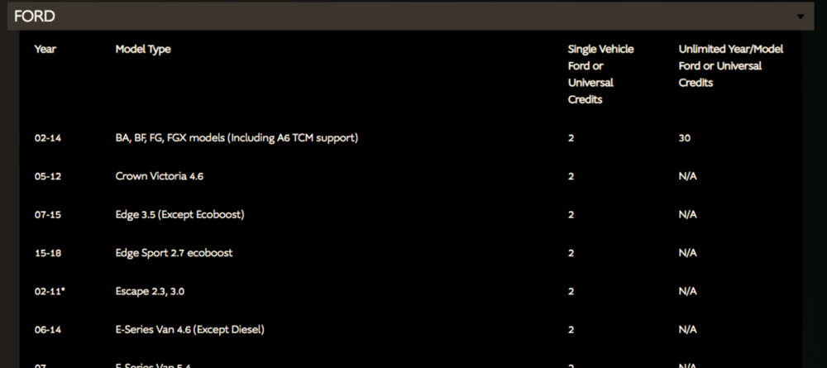Click the Year column header
Viewport: 827px width, 368px height.
tap(45, 50)
